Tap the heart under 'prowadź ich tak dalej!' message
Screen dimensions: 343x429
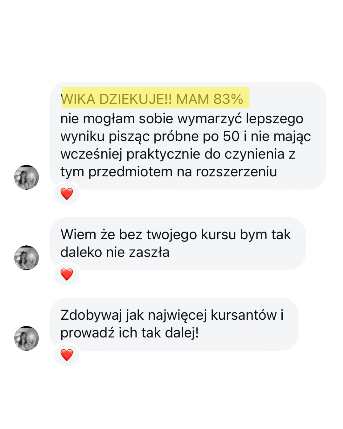click(67, 355)
